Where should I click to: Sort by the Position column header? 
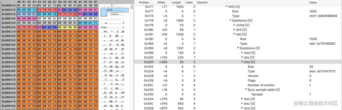coord(144,2)
